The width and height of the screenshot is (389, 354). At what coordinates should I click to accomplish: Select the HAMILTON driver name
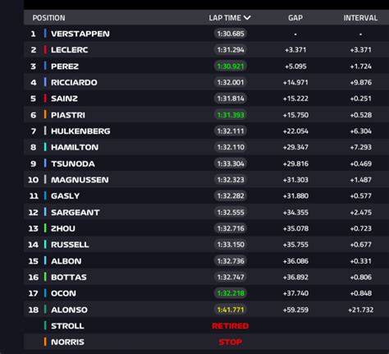75,147
